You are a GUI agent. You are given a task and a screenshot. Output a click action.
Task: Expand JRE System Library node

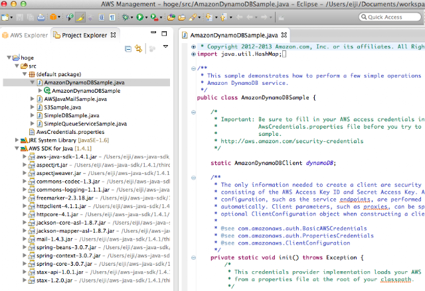17,140
